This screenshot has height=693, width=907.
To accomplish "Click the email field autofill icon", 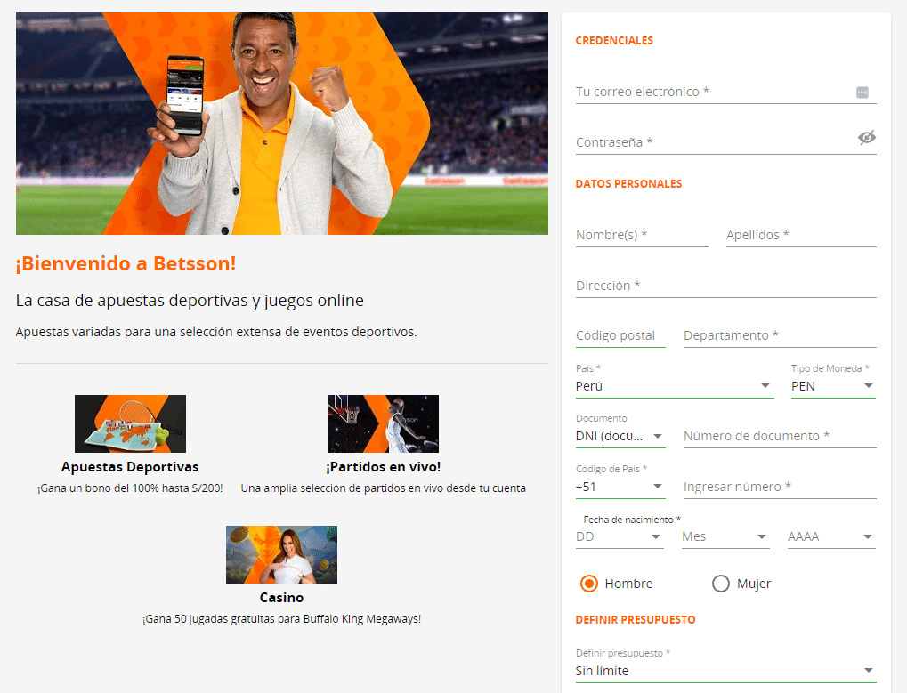I will click(862, 93).
